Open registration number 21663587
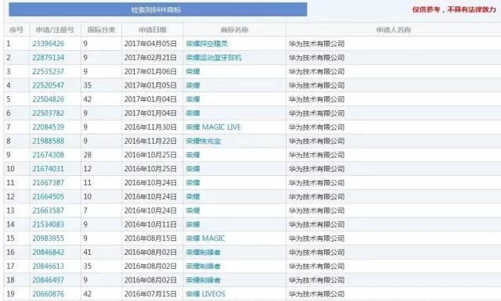 tap(49, 210)
